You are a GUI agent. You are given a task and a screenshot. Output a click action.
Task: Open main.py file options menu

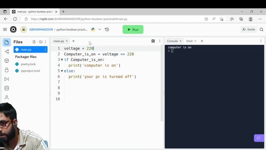(45, 50)
